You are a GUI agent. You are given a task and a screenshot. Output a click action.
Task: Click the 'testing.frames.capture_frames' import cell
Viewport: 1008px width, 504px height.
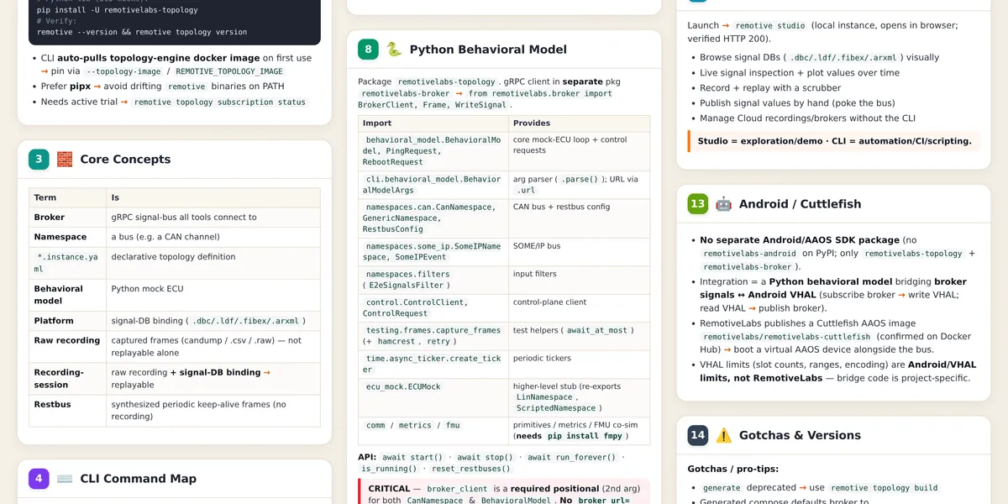[x=433, y=336]
